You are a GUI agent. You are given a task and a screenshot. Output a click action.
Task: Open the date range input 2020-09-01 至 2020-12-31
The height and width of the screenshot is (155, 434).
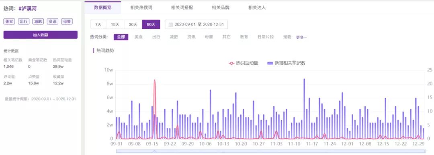[x=196, y=24]
